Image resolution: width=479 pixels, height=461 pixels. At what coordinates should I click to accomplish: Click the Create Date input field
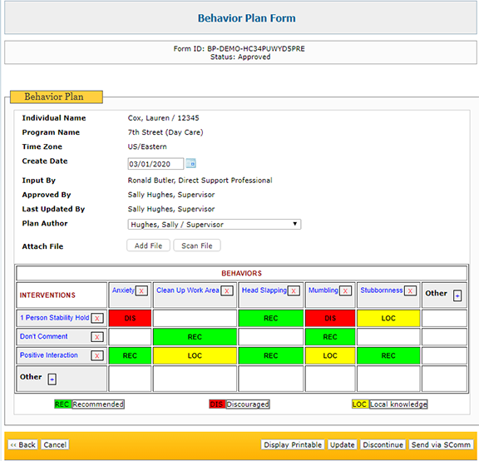[x=156, y=164]
